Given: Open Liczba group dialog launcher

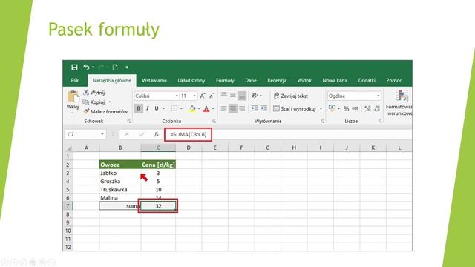Looking at the screenshot, I should pyautogui.click(x=380, y=122).
